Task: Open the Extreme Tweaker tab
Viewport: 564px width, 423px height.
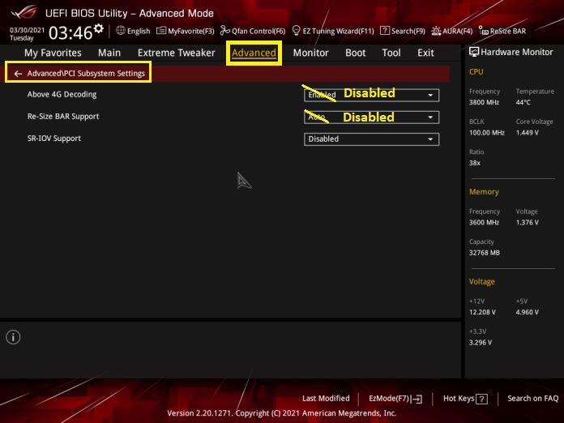Action: click(177, 53)
